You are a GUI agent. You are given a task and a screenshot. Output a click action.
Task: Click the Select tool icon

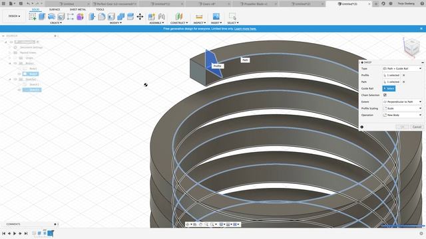(232, 17)
